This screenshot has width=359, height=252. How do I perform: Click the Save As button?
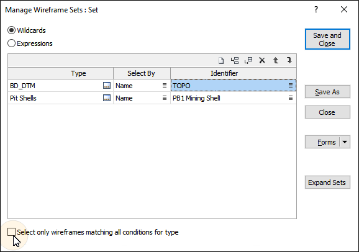(x=327, y=92)
